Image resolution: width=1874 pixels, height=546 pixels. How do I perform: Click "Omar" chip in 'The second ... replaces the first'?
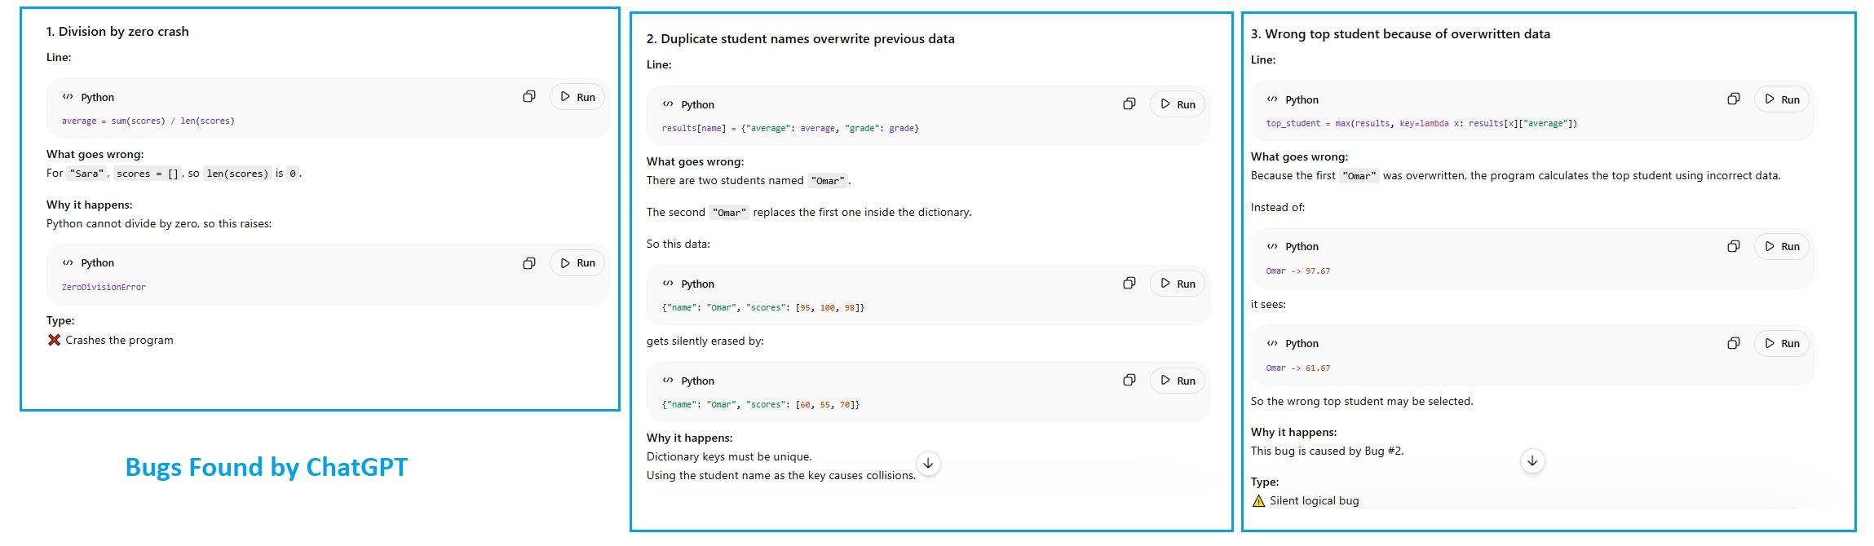point(729,213)
